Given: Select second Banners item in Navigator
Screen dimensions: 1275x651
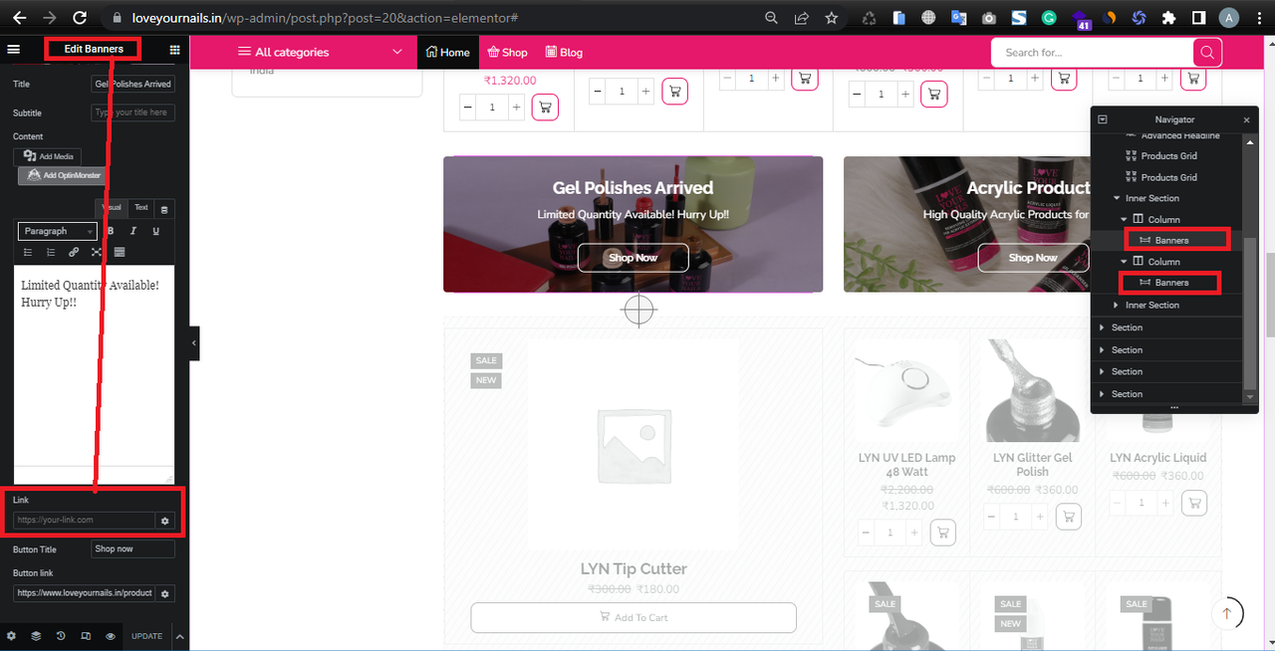Looking at the screenshot, I should [x=1169, y=283].
